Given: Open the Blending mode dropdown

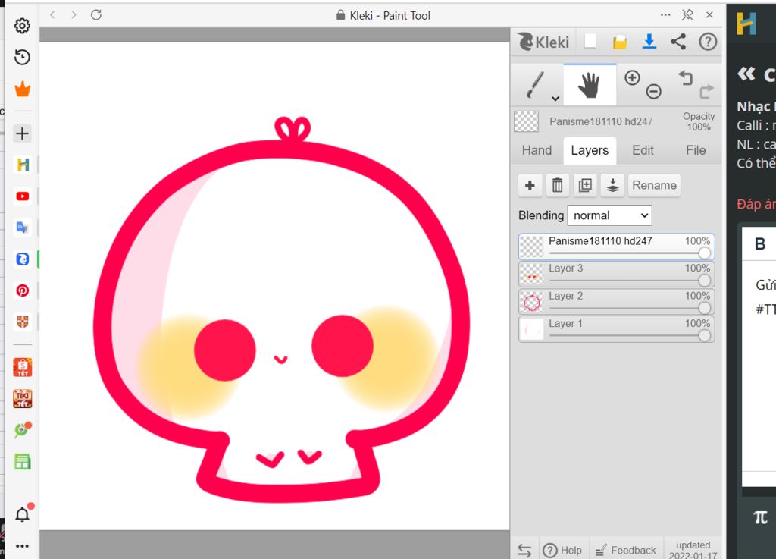Looking at the screenshot, I should click(609, 215).
